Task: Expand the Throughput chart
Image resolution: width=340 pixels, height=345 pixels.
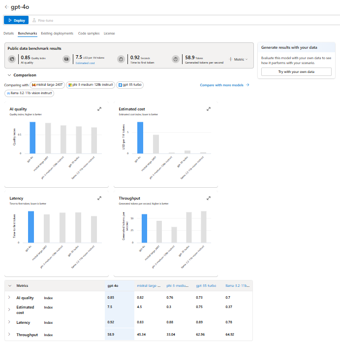Action: (x=209, y=198)
